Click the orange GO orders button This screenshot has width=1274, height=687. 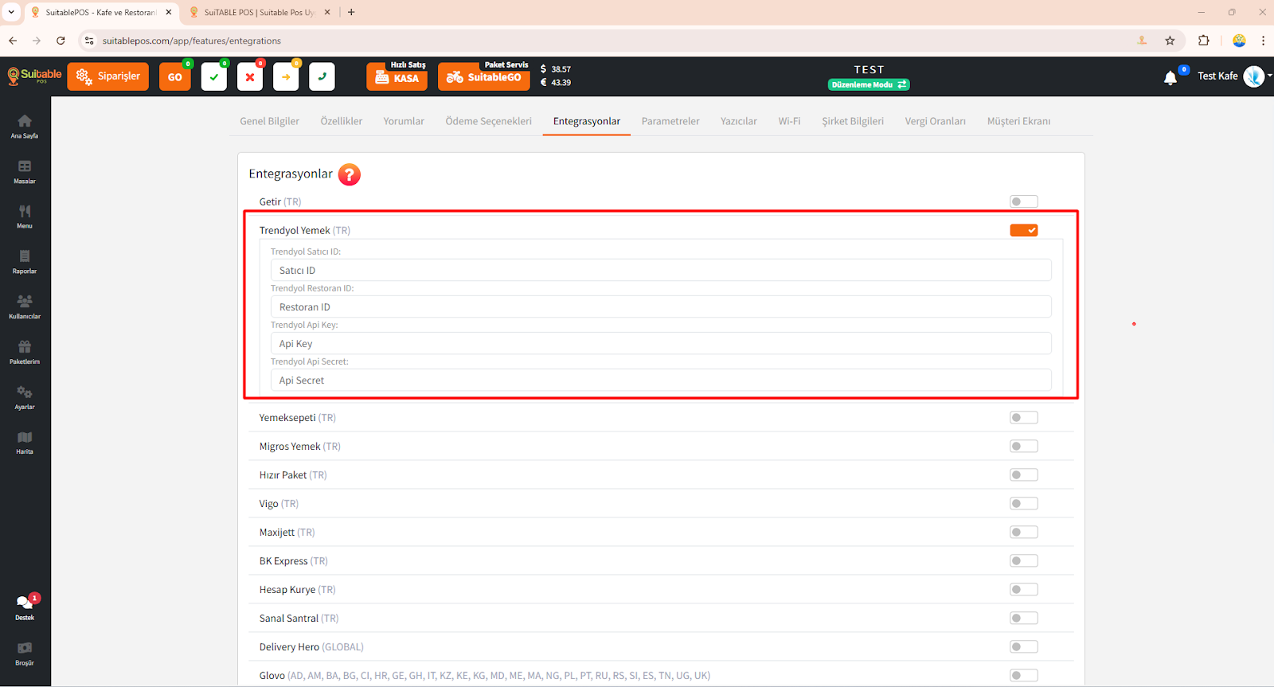pos(175,76)
